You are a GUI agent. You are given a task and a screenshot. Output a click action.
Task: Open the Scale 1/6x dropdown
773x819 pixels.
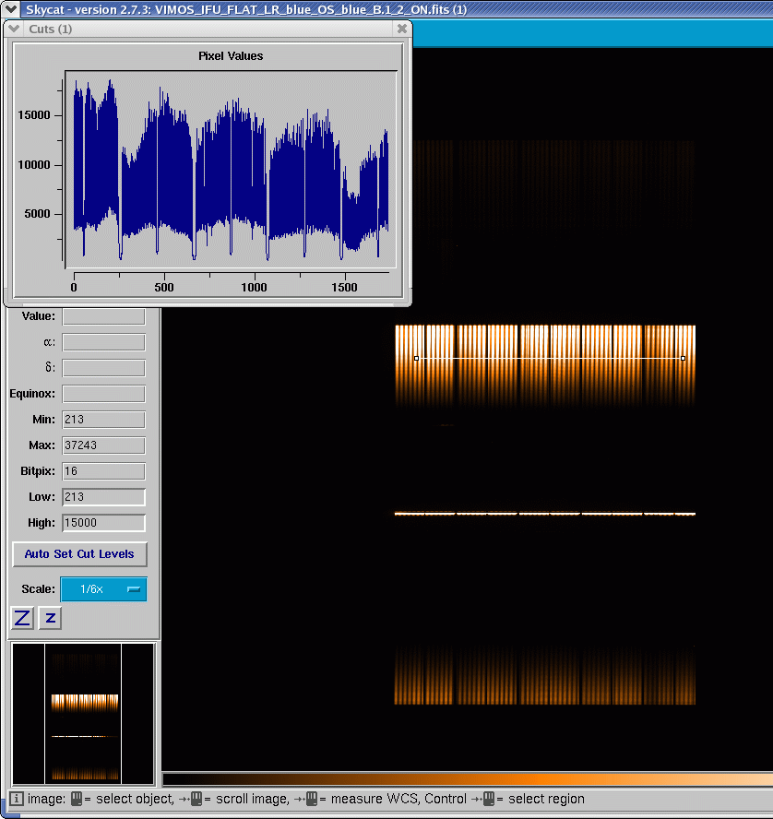click(x=103, y=589)
